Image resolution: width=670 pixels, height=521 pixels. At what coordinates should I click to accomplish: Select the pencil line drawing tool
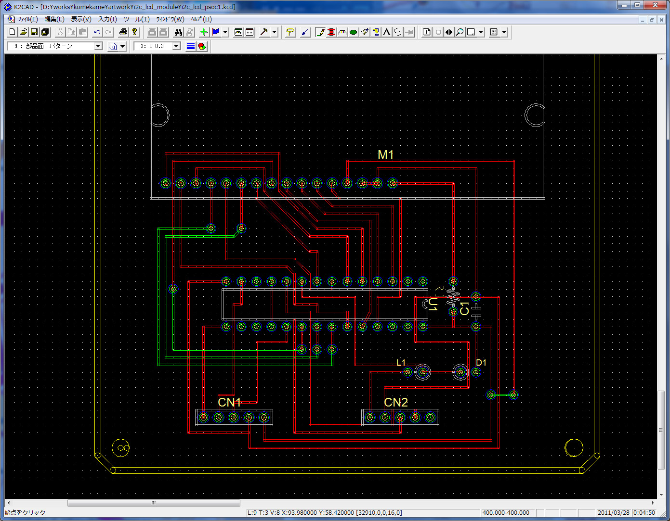[x=320, y=32]
